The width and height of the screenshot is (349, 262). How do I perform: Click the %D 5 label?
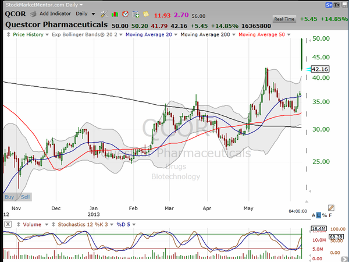(123, 224)
